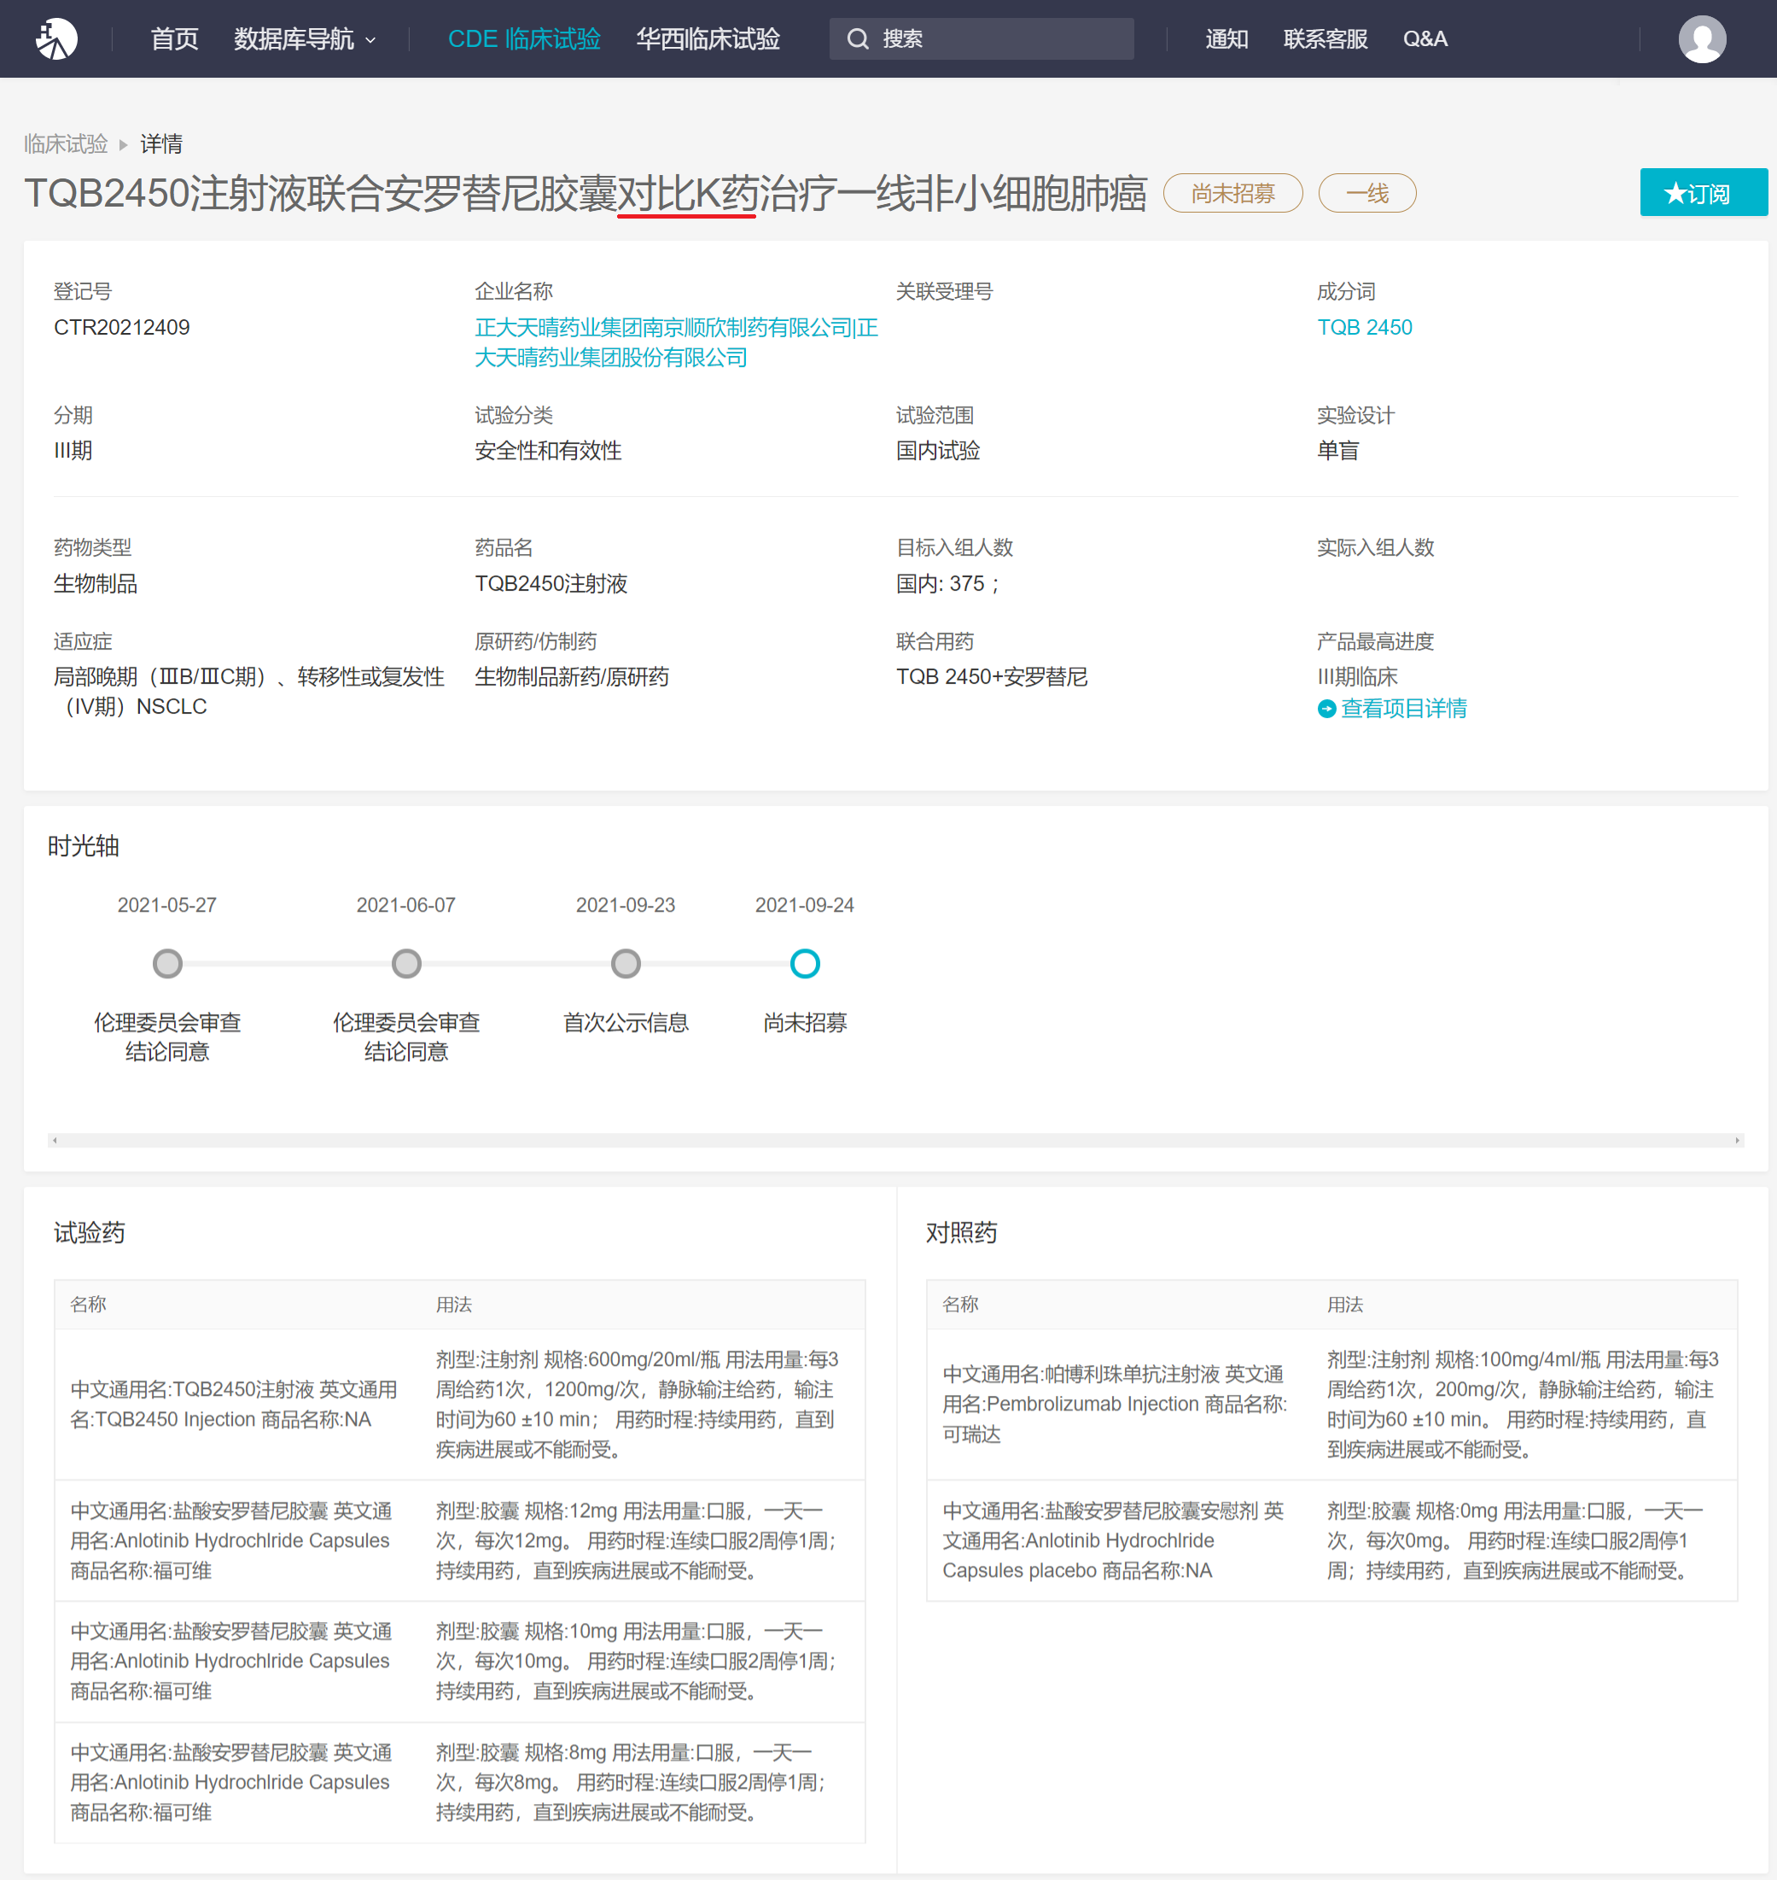Image resolution: width=1777 pixels, height=1880 pixels.
Task: Click the site logo icon
Action: 55,39
